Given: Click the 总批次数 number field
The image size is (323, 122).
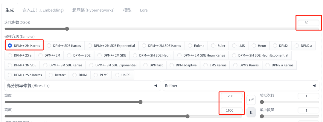Looking at the screenshot, I should (308, 96).
